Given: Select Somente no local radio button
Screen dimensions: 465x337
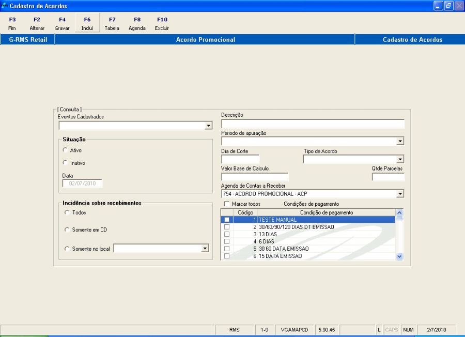Looking at the screenshot, I should (67, 249).
